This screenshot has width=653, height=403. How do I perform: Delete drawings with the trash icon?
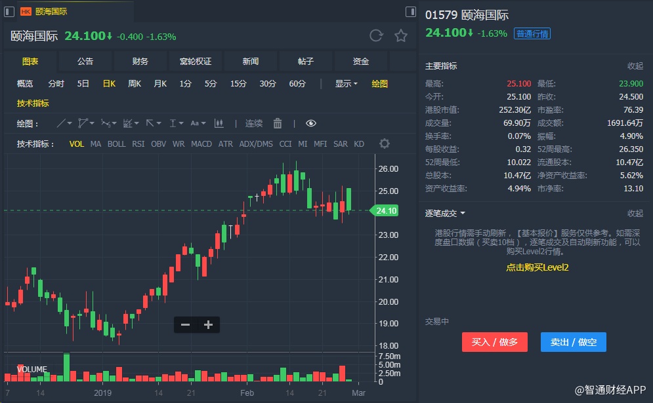(278, 123)
